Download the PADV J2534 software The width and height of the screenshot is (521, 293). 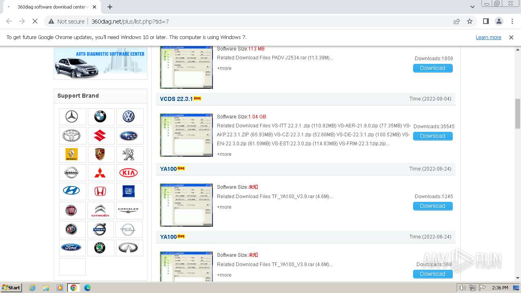point(433,68)
